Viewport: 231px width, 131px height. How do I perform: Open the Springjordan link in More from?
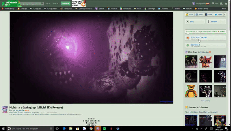203,52
